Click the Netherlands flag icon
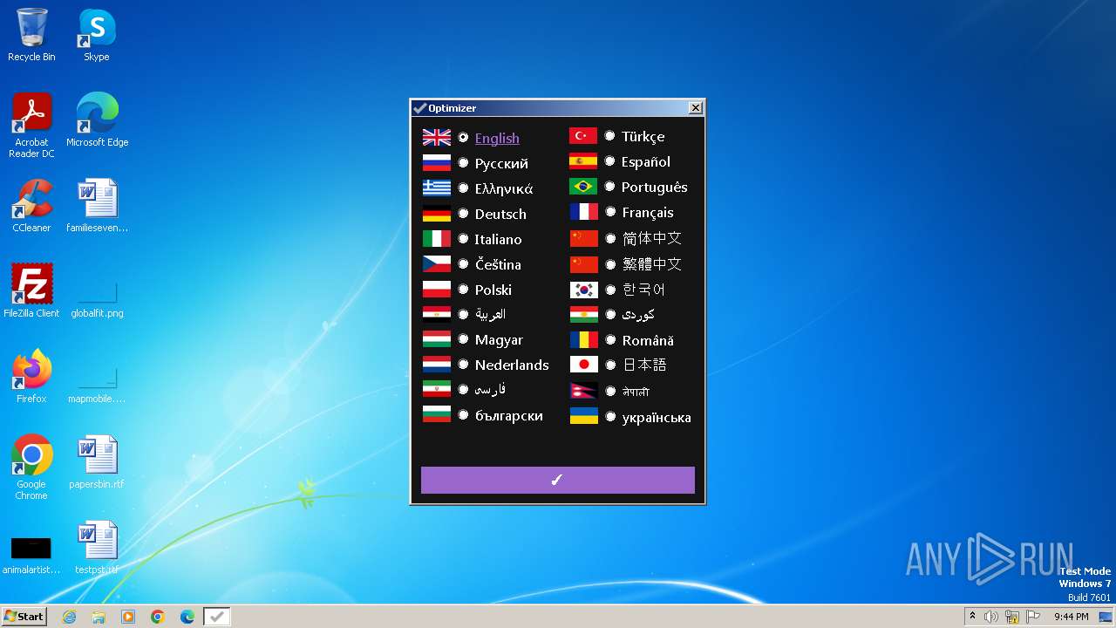1116x628 pixels. tap(437, 365)
